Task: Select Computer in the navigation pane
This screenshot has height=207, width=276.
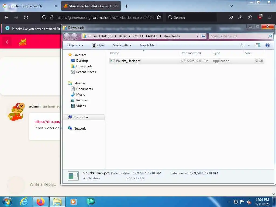Action: [x=84, y=117]
